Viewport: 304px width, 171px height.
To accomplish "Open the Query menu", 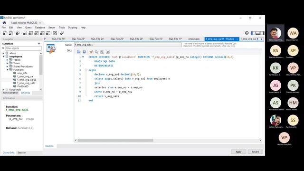I will [28, 28].
